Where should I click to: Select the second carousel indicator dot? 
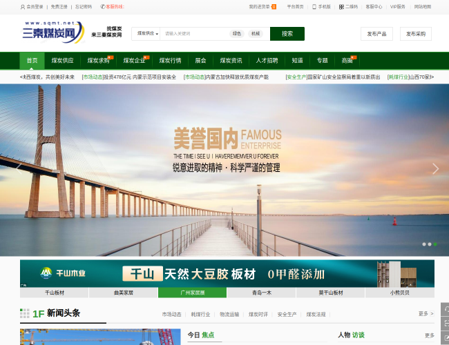click(430, 244)
